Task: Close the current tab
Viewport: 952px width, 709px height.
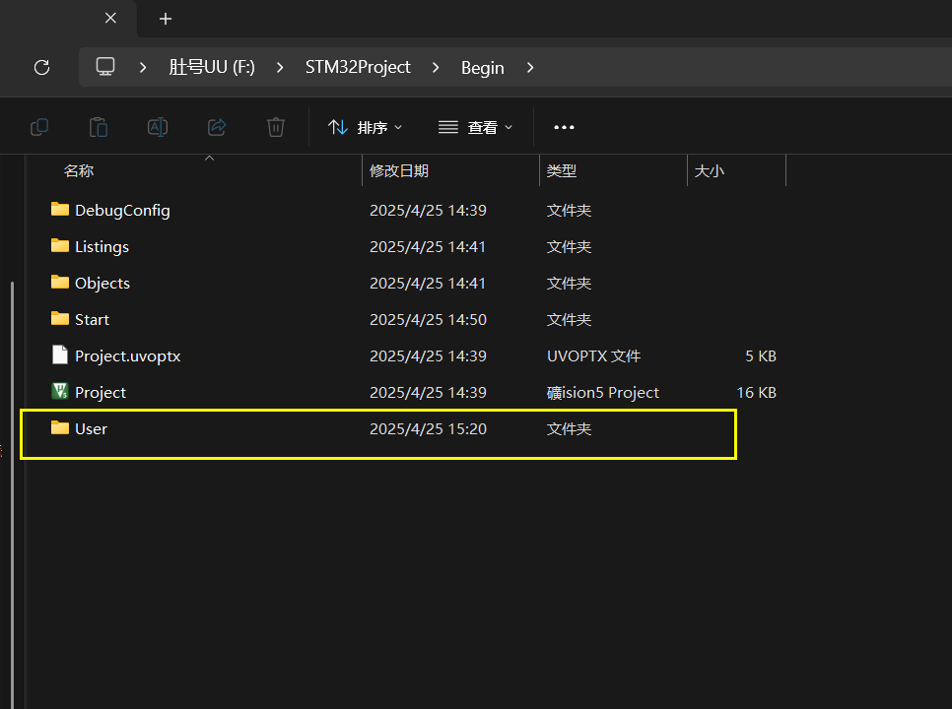Action: pos(110,18)
